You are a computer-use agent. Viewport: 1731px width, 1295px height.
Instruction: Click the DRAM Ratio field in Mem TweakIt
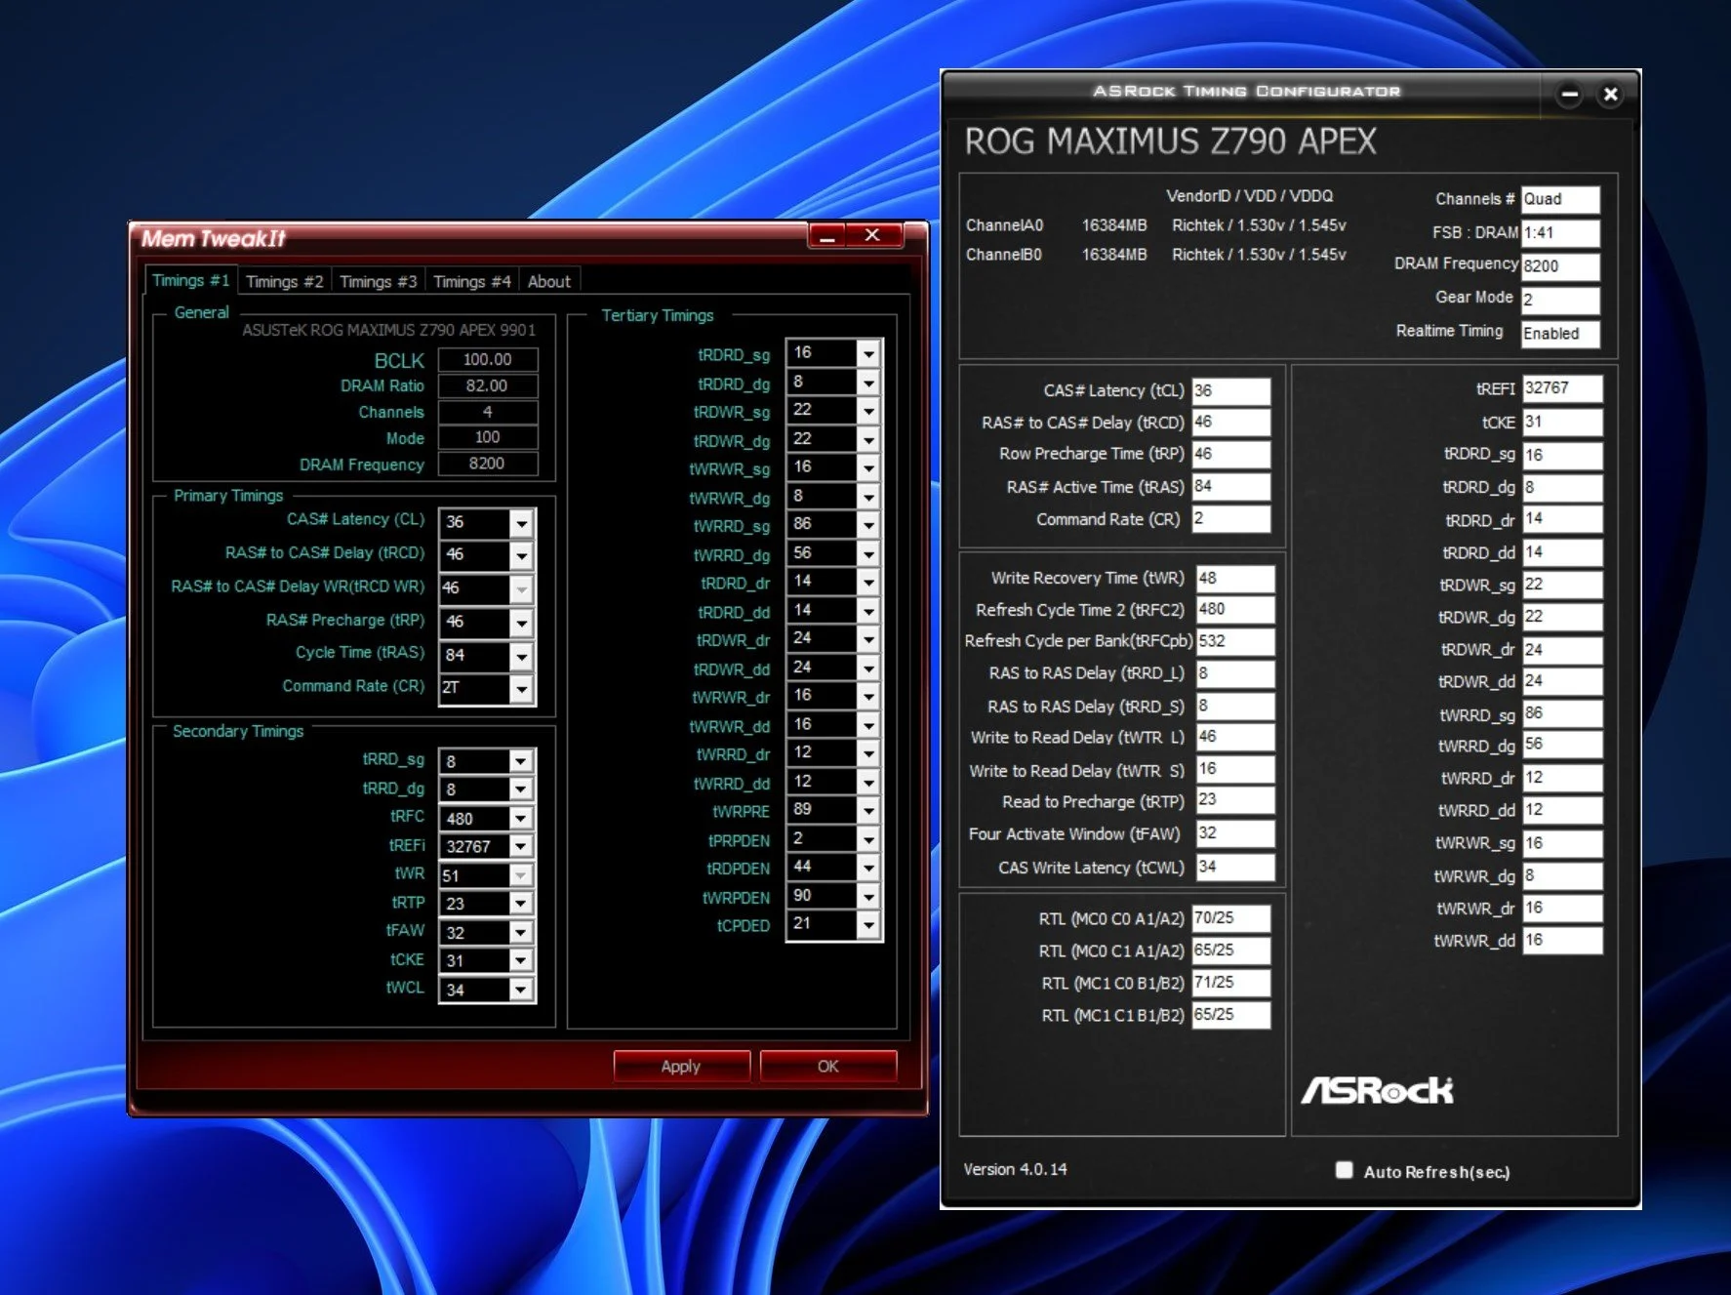pyautogui.click(x=488, y=385)
